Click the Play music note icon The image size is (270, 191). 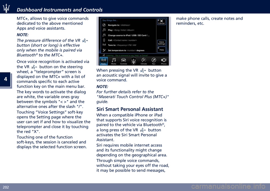pos(104,30)
